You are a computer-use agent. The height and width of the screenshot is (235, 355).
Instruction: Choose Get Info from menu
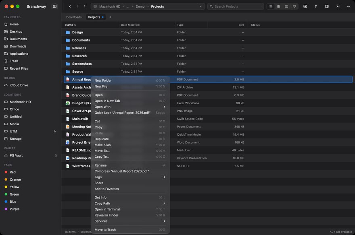[130, 198]
